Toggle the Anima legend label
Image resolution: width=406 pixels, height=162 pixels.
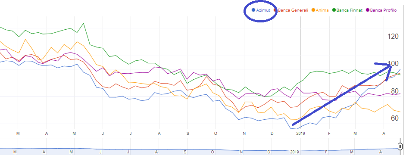[322, 10]
